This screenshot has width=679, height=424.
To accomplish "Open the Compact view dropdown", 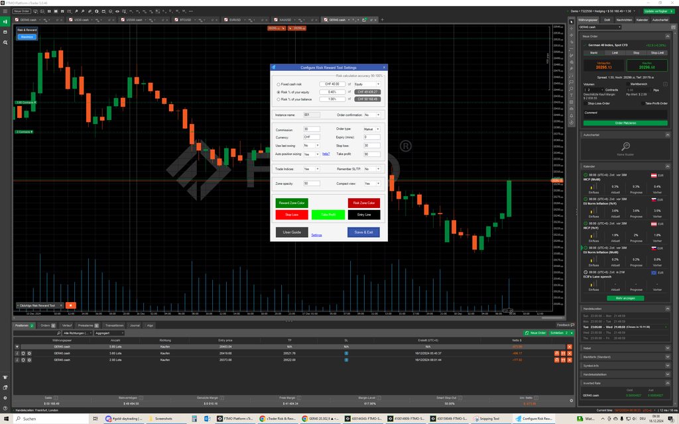I will tap(372, 184).
